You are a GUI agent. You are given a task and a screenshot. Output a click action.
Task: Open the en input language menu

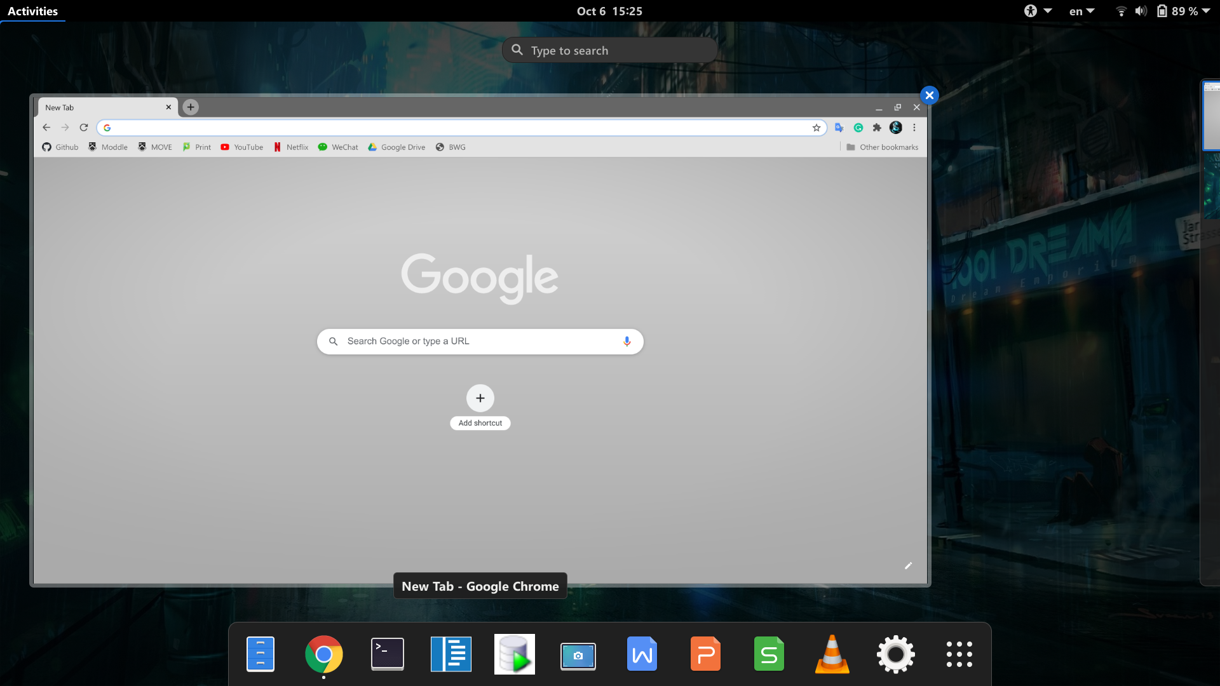pyautogui.click(x=1081, y=11)
